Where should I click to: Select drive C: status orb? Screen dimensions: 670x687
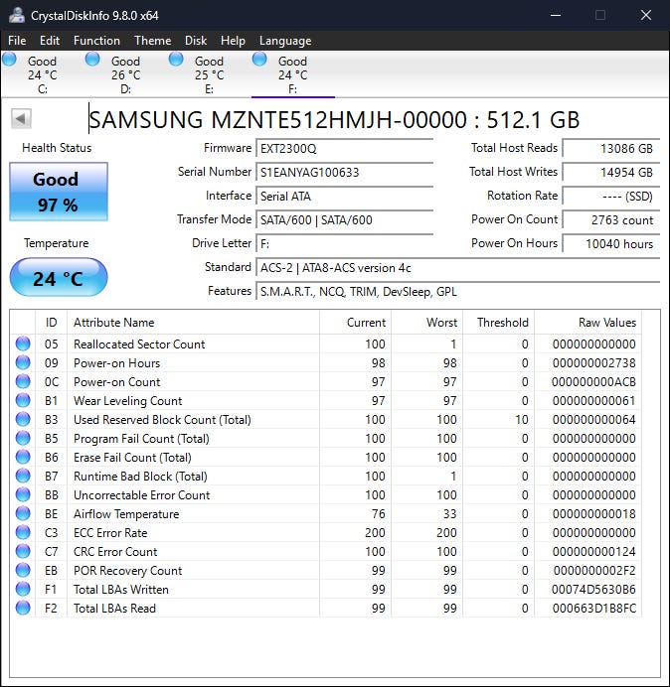coord(10,60)
